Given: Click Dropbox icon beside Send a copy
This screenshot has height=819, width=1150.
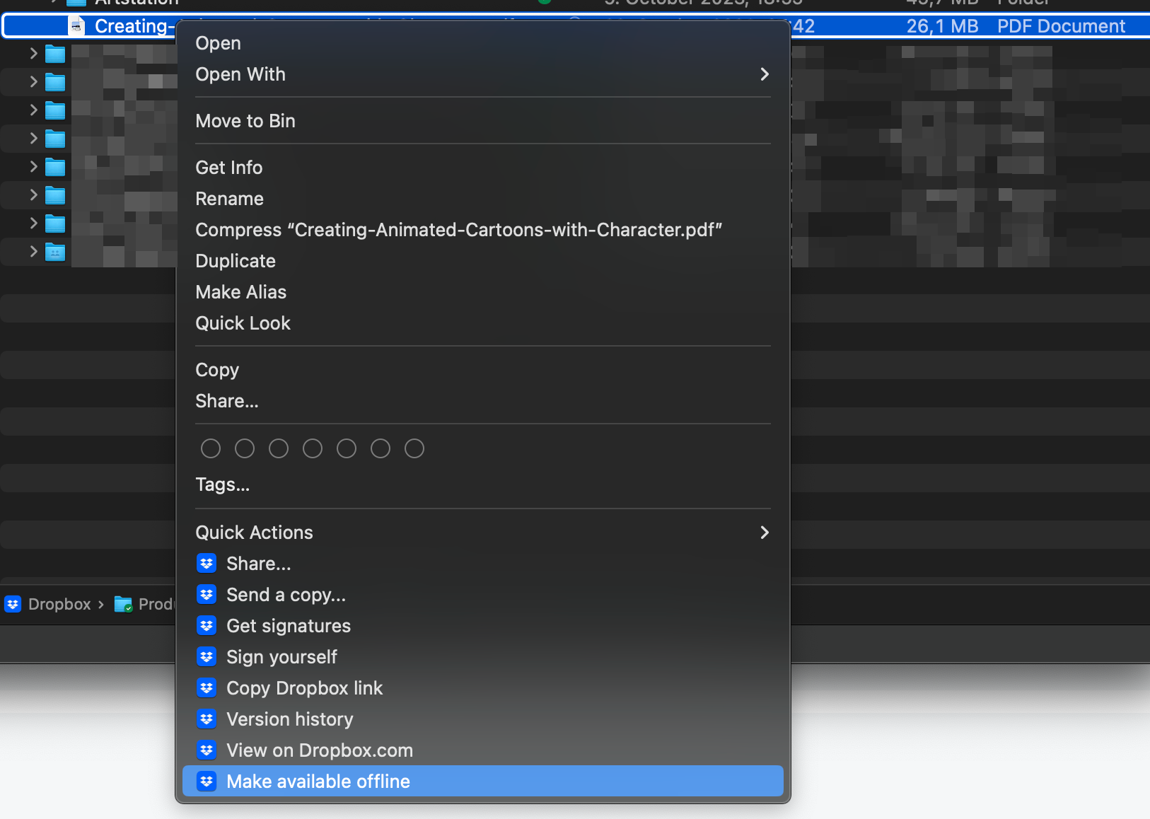Looking at the screenshot, I should [x=207, y=595].
